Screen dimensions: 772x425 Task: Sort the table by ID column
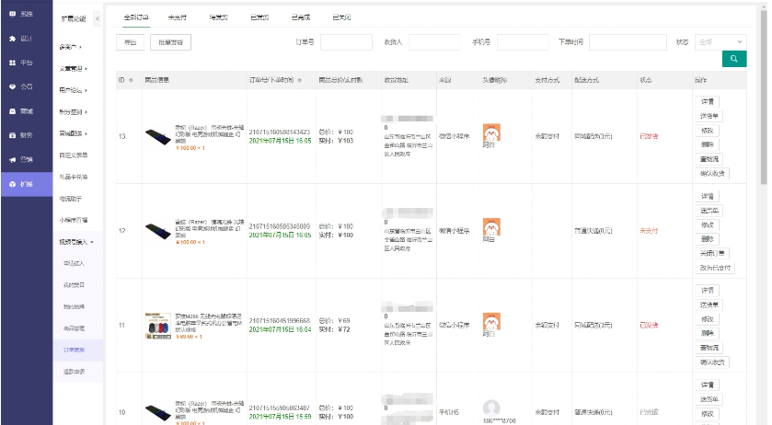(x=131, y=80)
